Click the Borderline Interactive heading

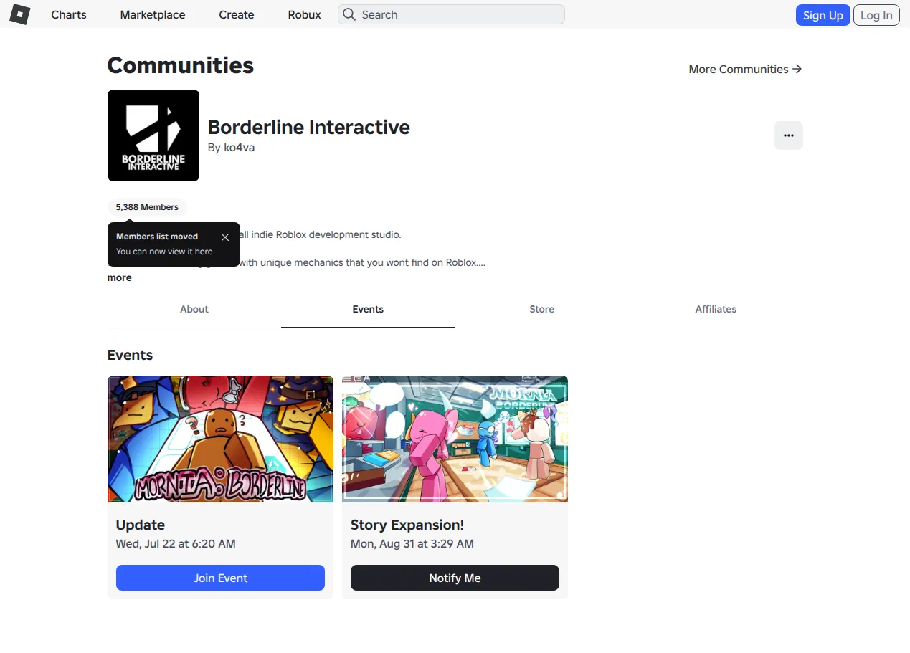pos(309,128)
